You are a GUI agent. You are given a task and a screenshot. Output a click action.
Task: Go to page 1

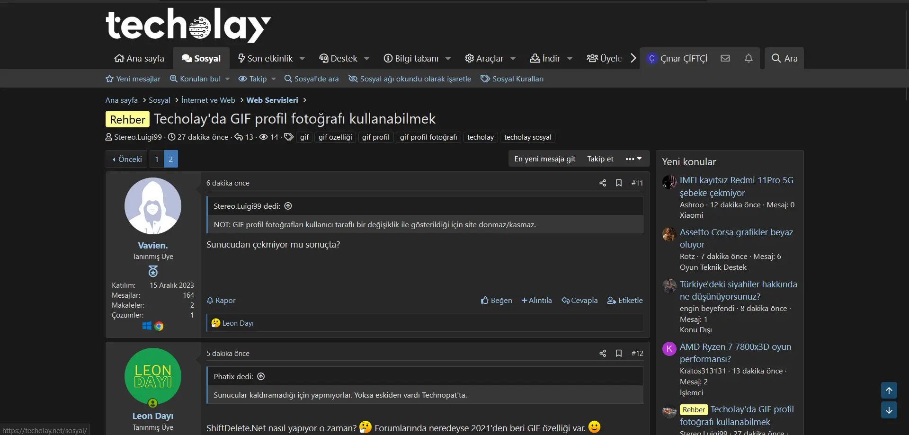click(x=157, y=159)
